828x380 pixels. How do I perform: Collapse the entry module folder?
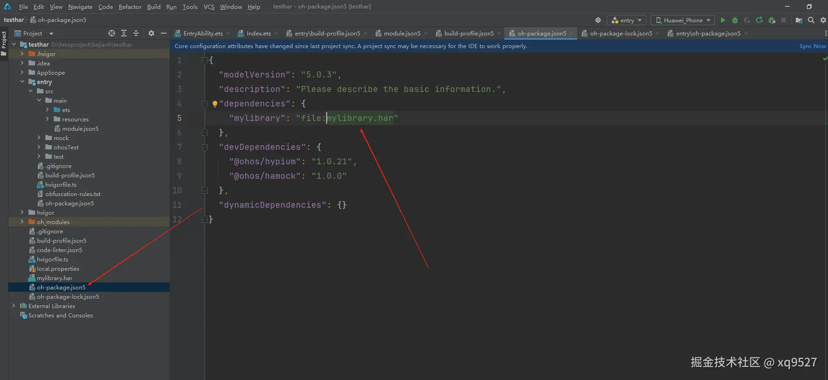click(22, 82)
